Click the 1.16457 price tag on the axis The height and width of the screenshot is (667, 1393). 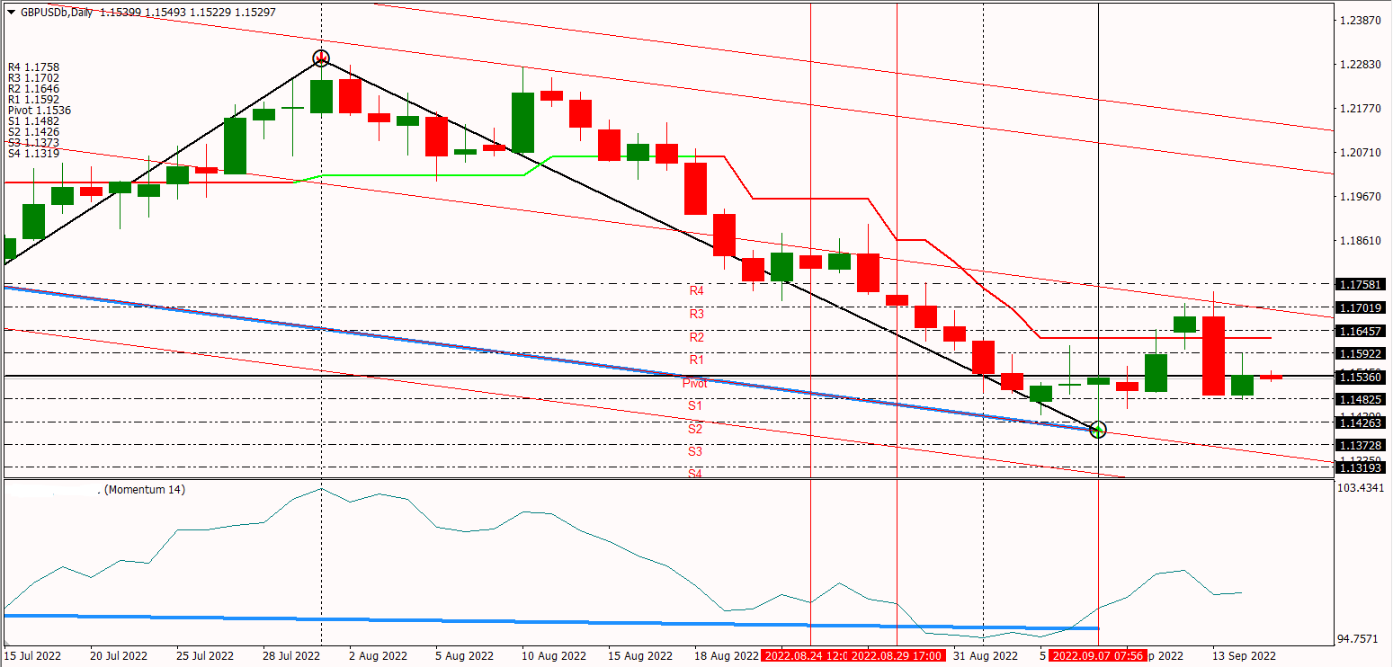[x=1362, y=331]
